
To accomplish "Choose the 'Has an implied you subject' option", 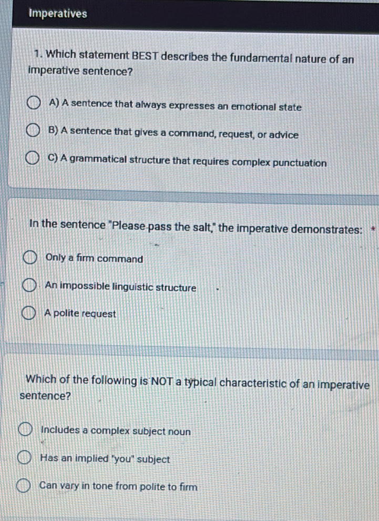I will pos(25,458).
